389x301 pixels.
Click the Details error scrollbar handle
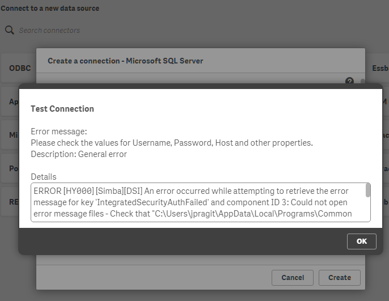coord(368,190)
